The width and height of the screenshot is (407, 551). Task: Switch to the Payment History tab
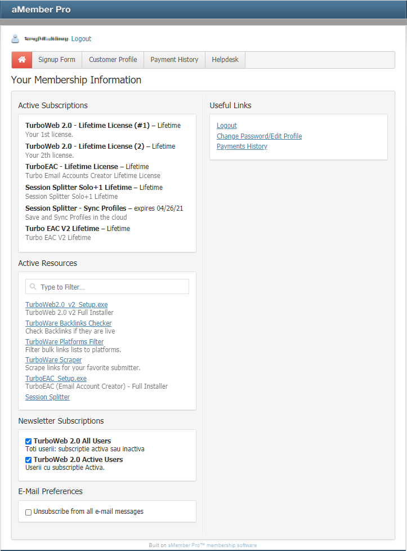(x=174, y=60)
